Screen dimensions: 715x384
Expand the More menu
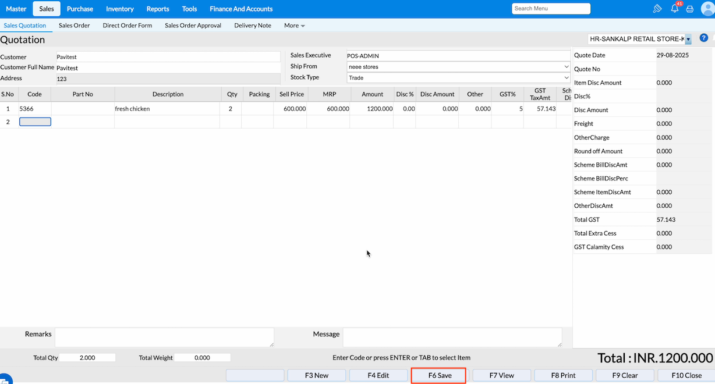tap(294, 26)
